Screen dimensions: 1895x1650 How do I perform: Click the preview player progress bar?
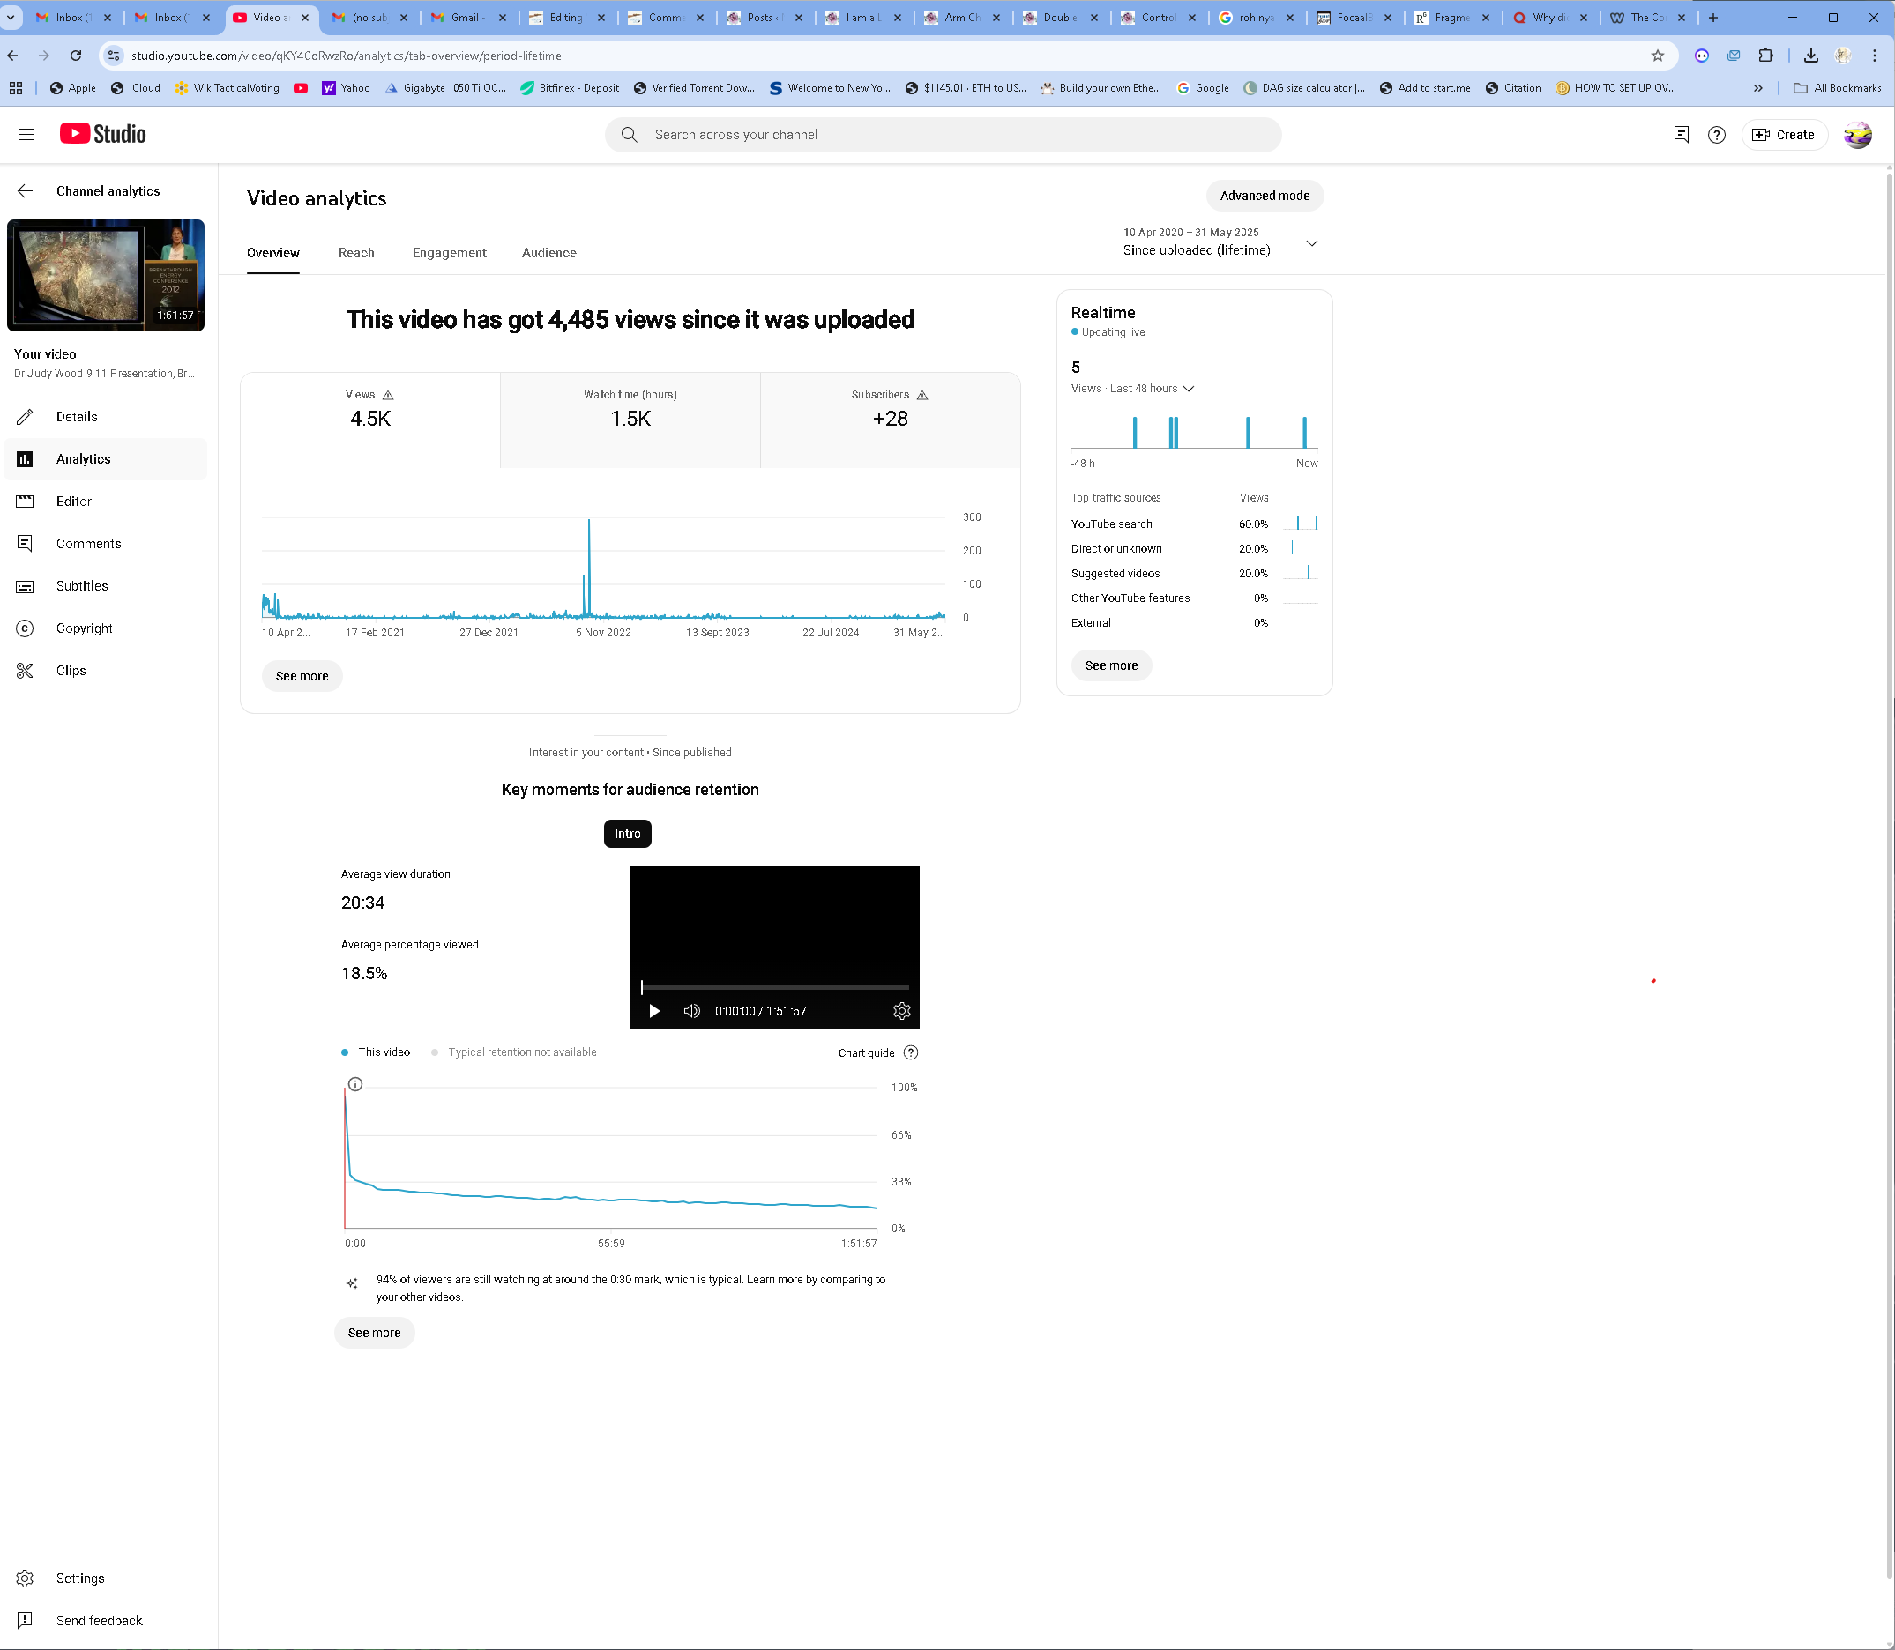pyautogui.click(x=775, y=987)
